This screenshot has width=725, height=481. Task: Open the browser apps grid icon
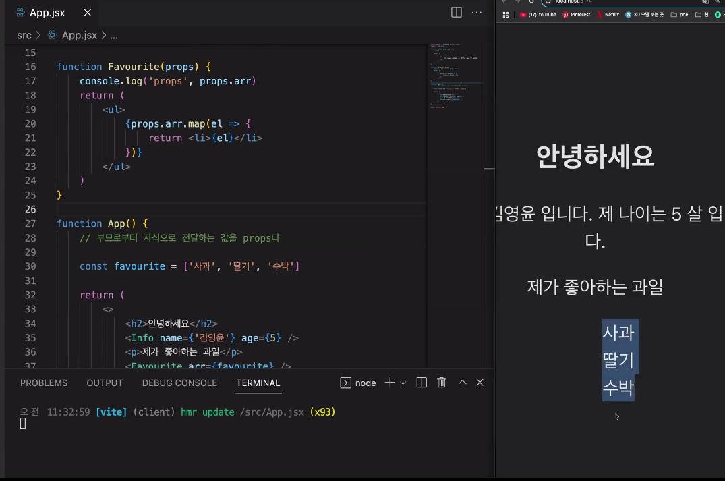pyautogui.click(x=505, y=15)
